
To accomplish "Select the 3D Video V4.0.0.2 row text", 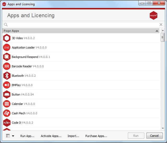I will pos(23,38).
